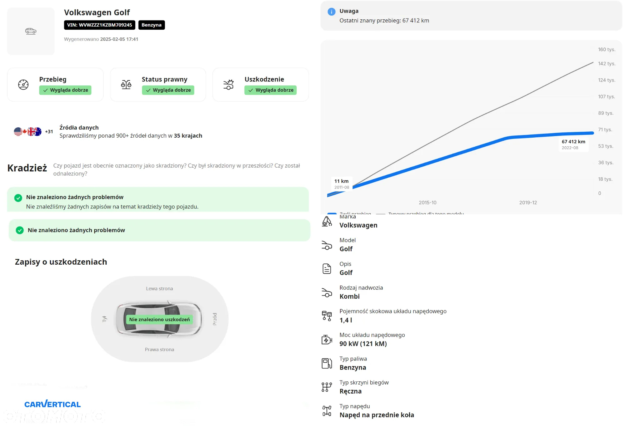Click the '67 412 km' chart data point label

point(573,144)
